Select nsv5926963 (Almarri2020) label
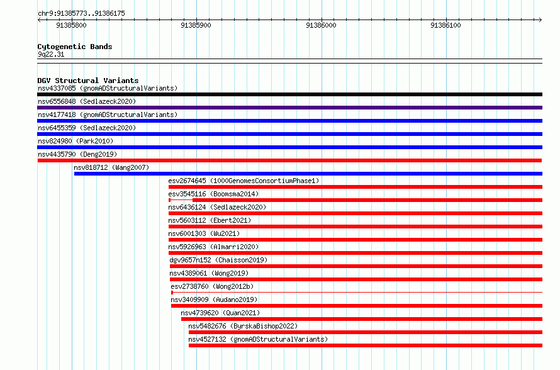The width and height of the screenshot is (560, 370). pos(213,247)
